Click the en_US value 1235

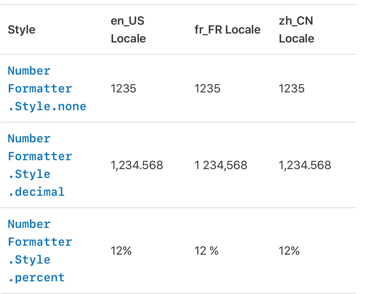124,89
